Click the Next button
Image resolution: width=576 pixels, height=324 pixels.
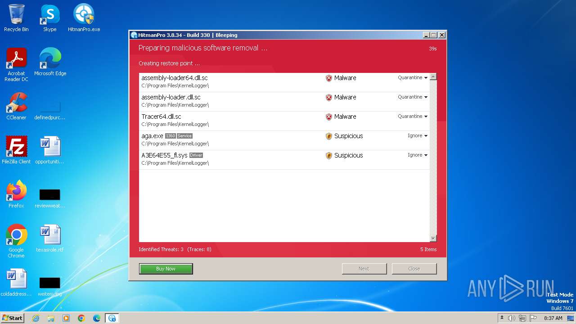(x=364, y=269)
